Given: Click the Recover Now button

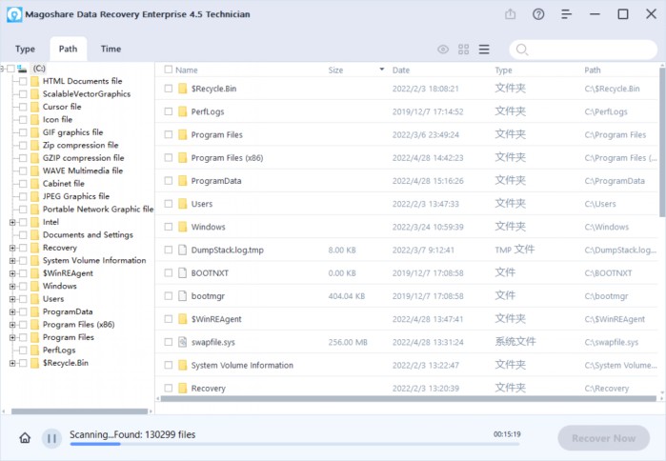Looking at the screenshot, I should coord(603,438).
